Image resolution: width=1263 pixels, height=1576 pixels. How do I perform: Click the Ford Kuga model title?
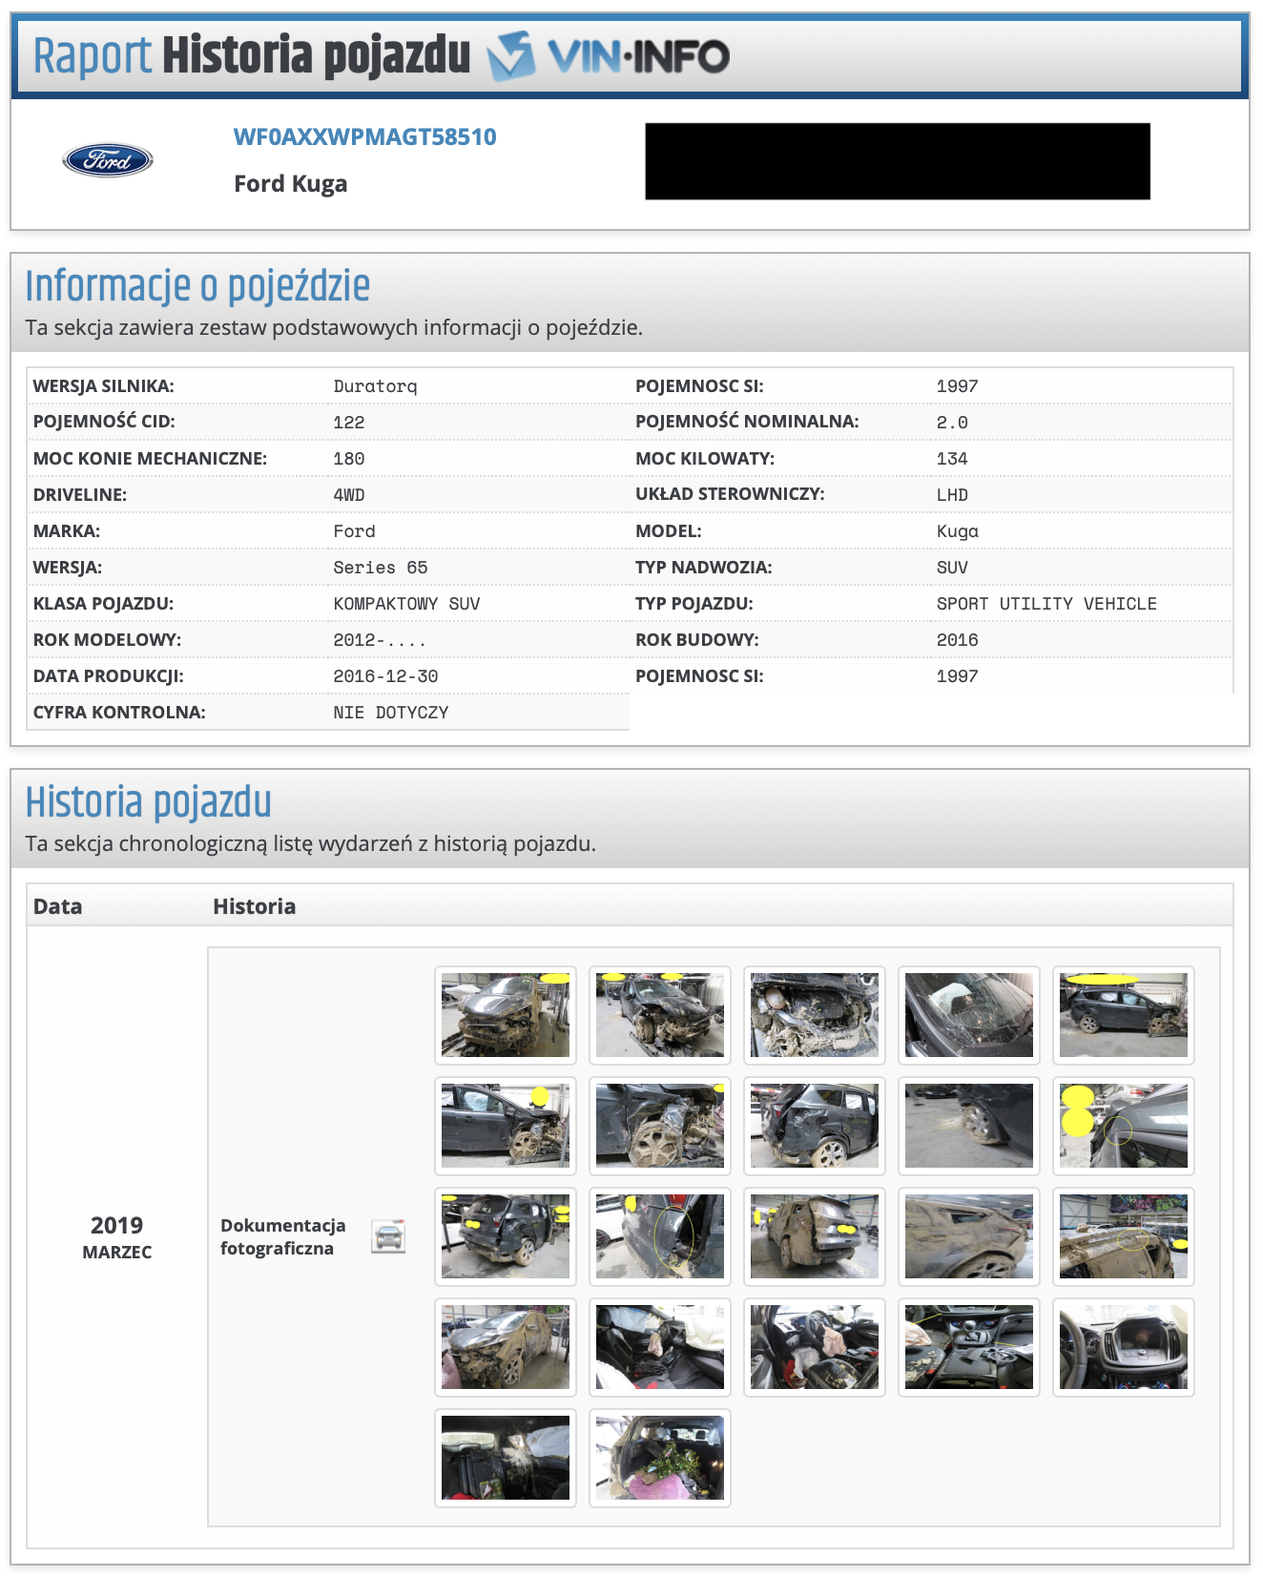coord(290,183)
